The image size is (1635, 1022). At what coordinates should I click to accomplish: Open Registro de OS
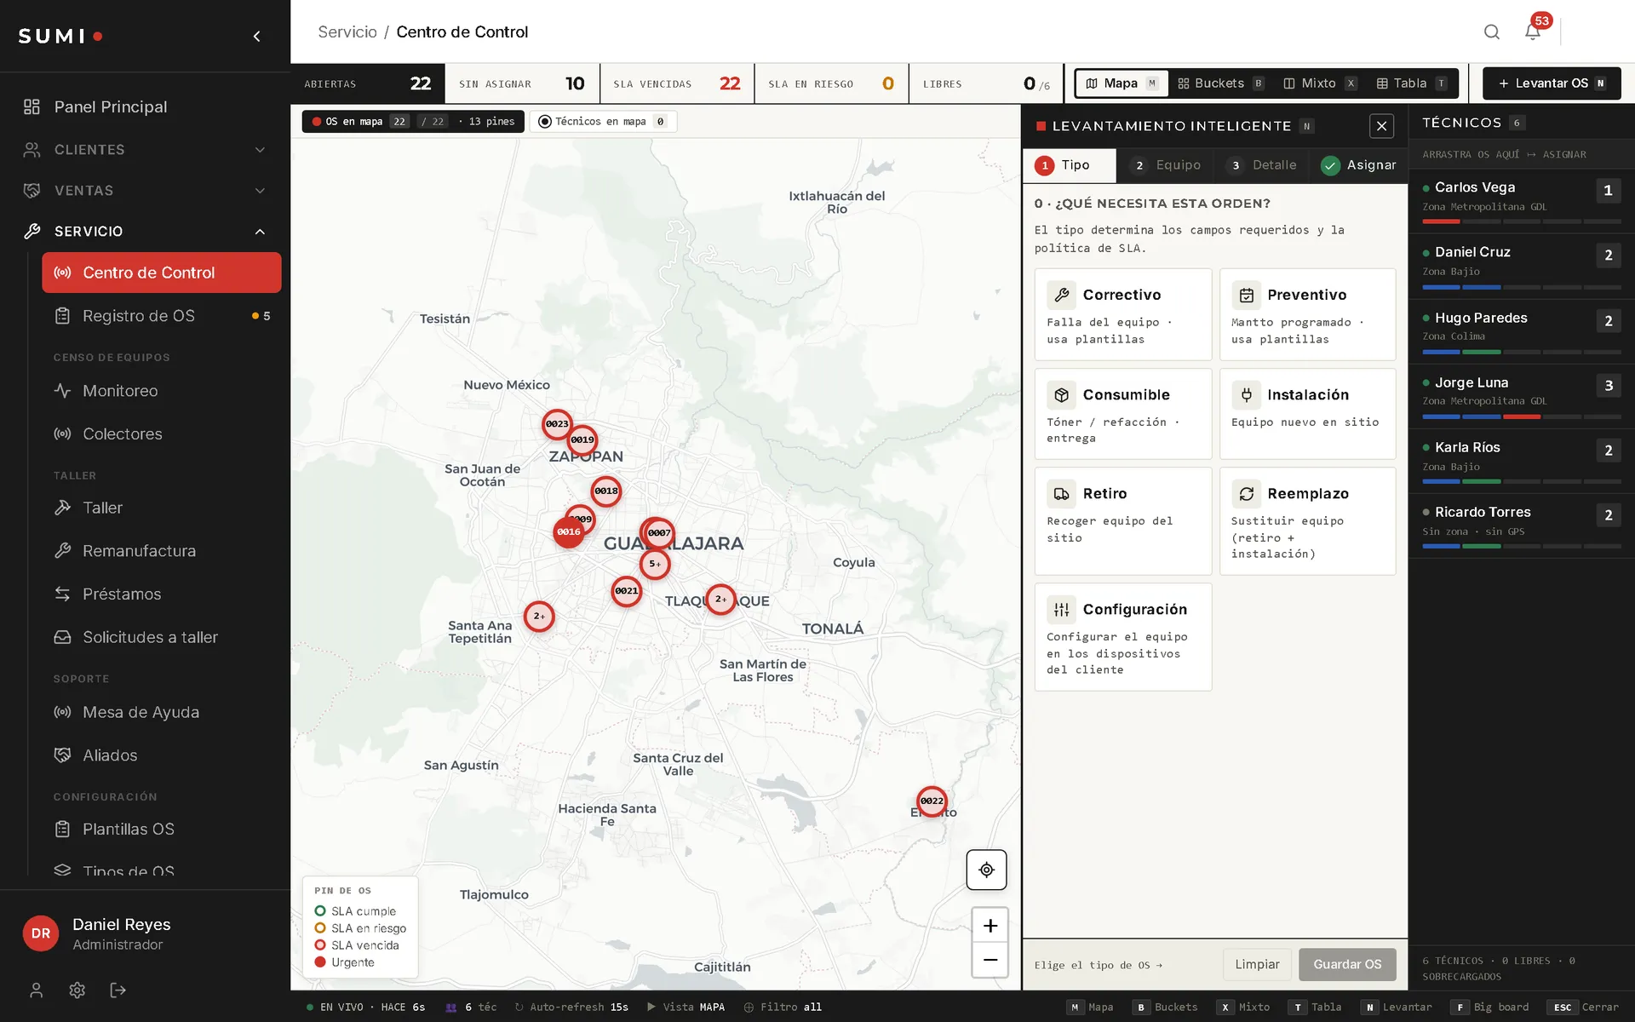pyautogui.click(x=161, y=316)
